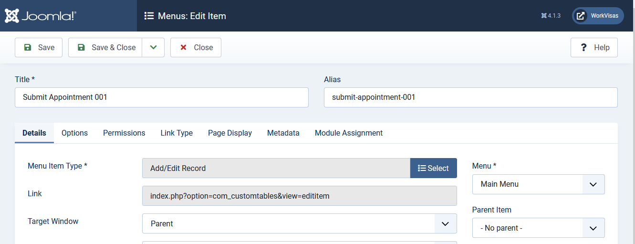
Task: Go to the Link Type tab
Action: click(x=177, y=133)
